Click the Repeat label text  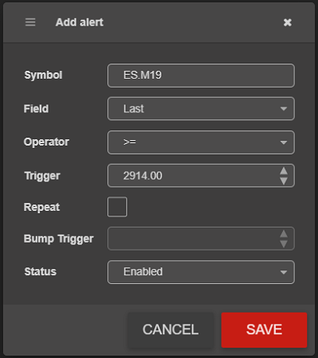click(x=41, y=207)
